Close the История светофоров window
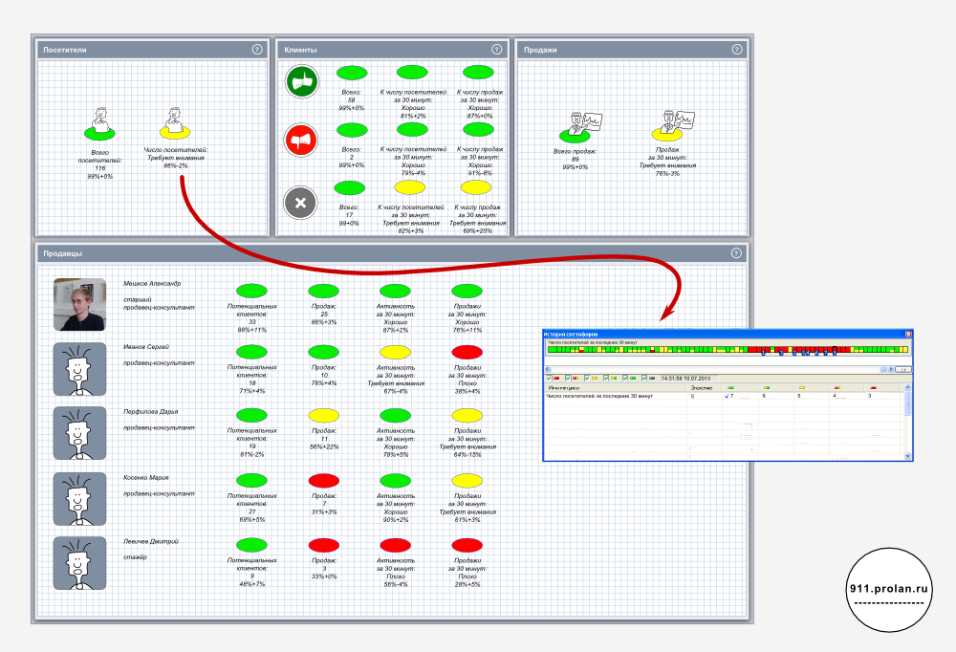 908,334
